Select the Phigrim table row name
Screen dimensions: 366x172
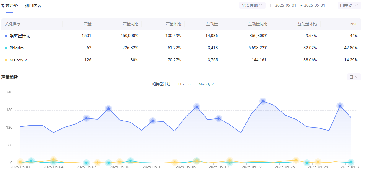pos(17,48)
